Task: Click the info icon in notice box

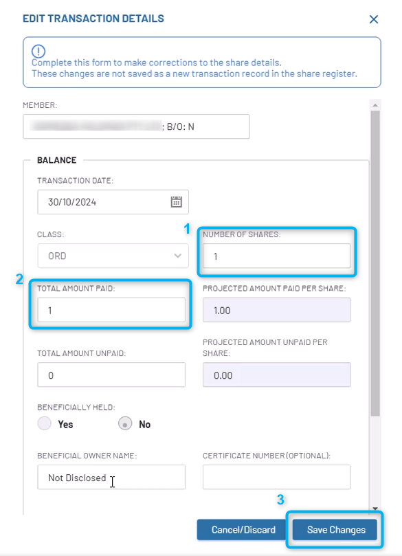Action: tap(38, 52)
